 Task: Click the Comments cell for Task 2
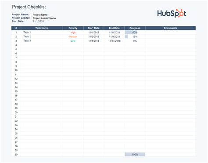170,36
